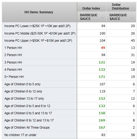Click the 58 dollar distribution value
Image resolution: width=137 pixels, height=139 pixels.
[x=133, y=135]
